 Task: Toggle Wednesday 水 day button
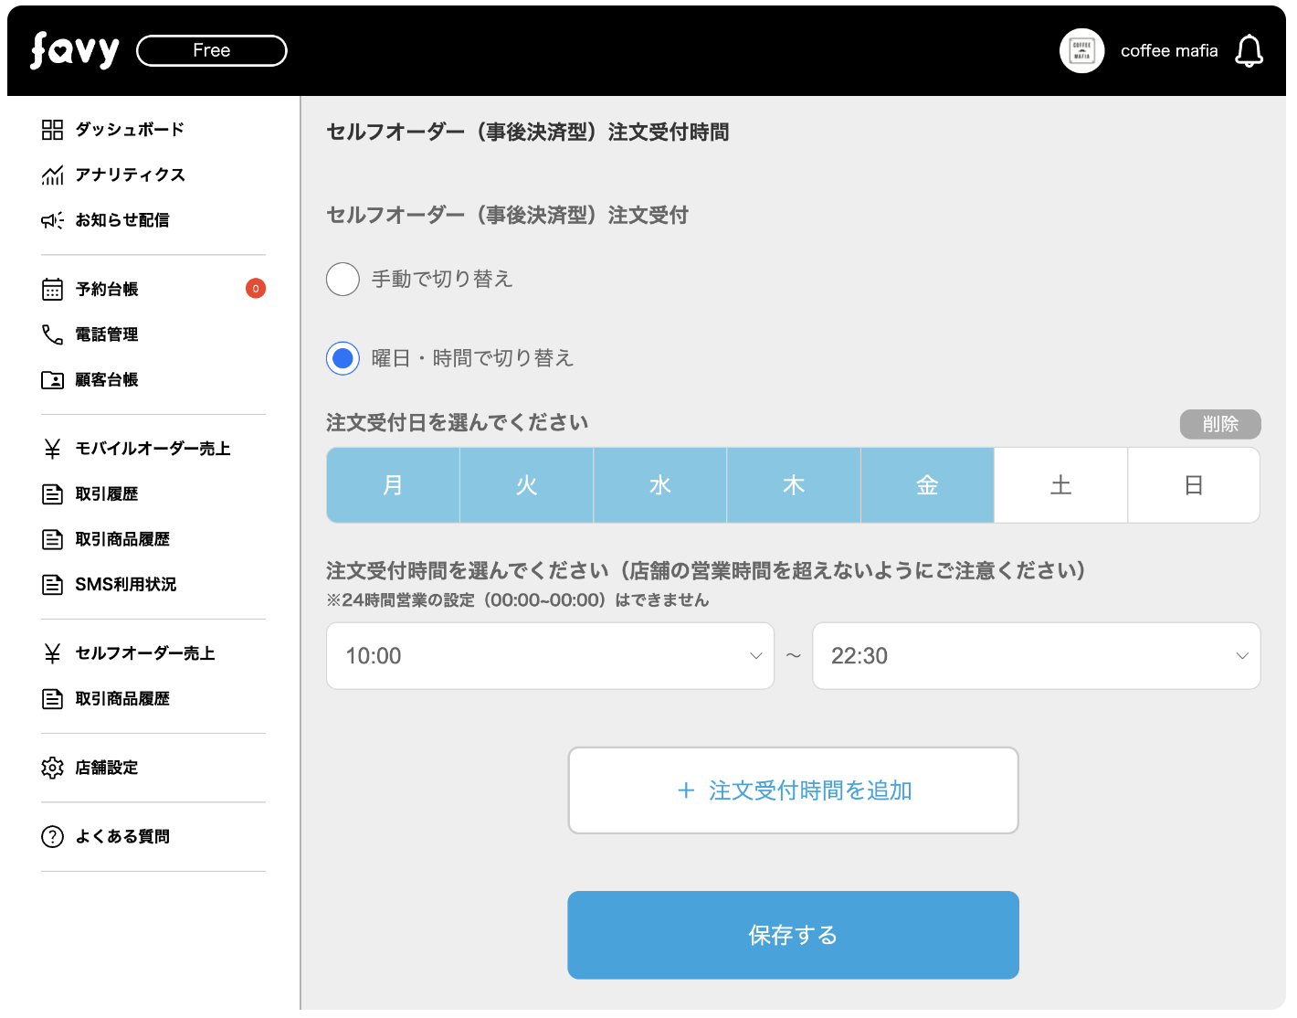660,485
